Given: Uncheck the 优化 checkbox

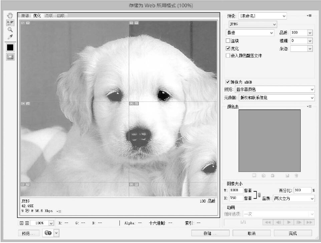Looking at the screenshot, I should pos(228,48).
